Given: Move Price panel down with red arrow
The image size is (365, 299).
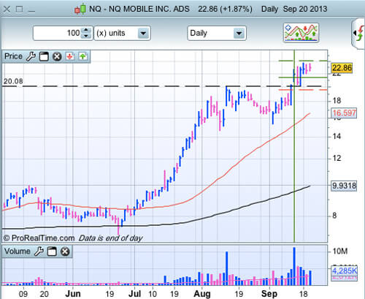Looking at the screenshot, I should coord(70,56).
